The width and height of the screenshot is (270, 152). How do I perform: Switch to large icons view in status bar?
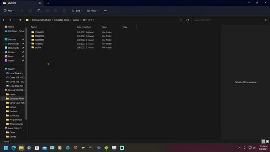pos(267,141)
